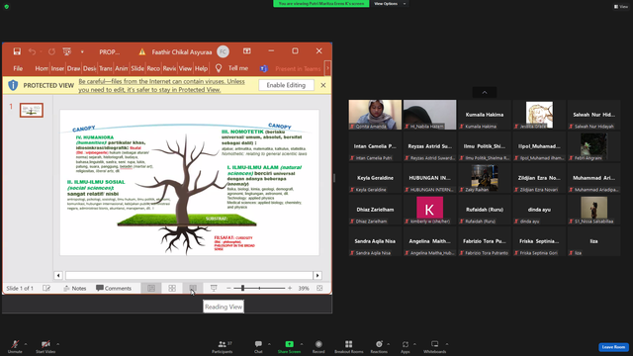Start Slide Show from status bar icon
The image size is (633, 356).
pos(214,288)
